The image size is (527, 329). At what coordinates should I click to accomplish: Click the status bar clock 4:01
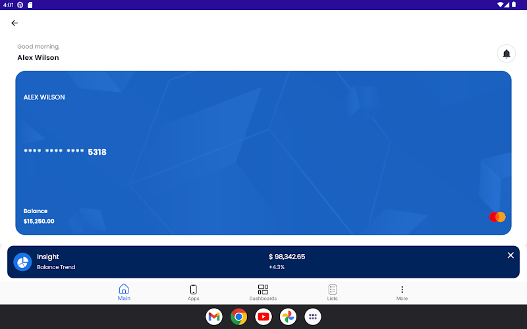tap(8, 5)
